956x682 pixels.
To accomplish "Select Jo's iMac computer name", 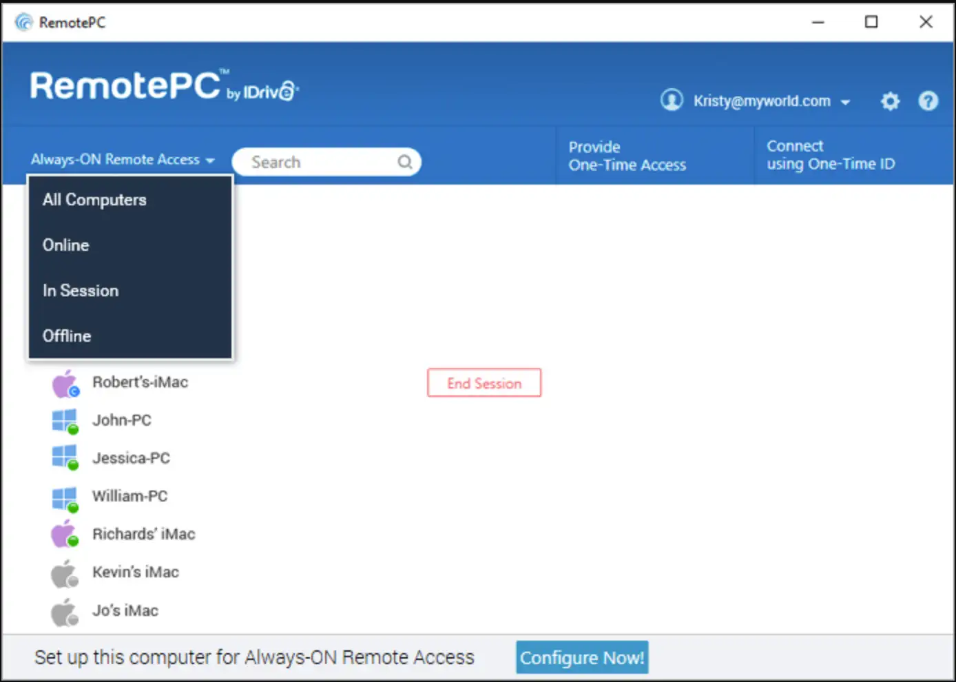I will click(x=125, y=611).
